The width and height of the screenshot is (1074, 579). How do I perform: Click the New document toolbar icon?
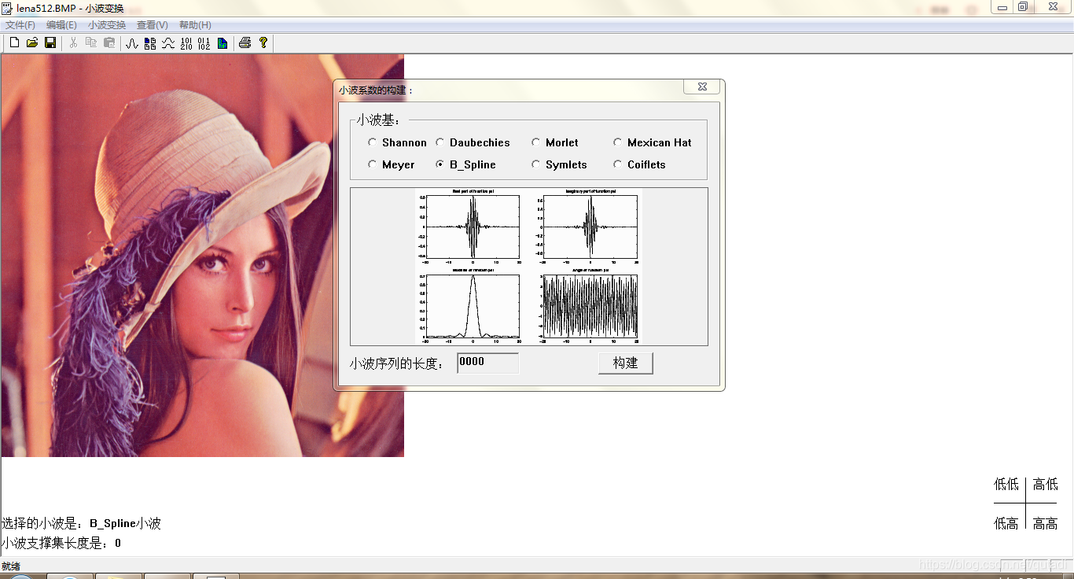click(x=14, y=42)
